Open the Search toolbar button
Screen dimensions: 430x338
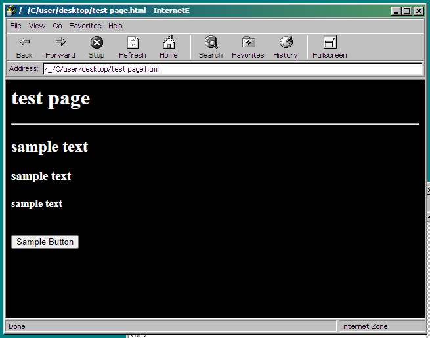point(211,47)
